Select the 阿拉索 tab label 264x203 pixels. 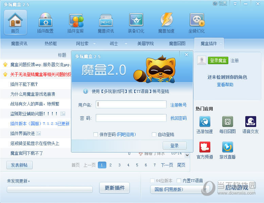pyautogui.click(x=82, y=44)
